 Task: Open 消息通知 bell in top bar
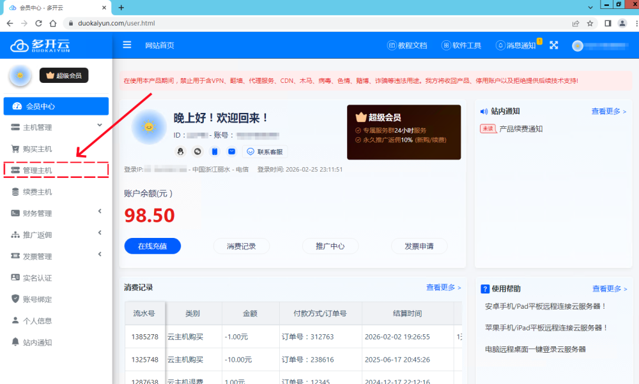click(x=516, y=45)
